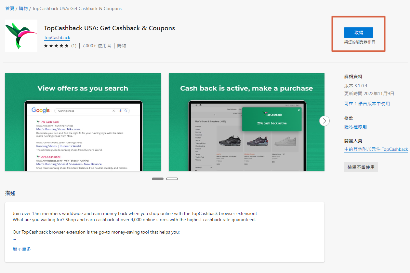This screenshot has width=410, height=273.
Task: Click 與您的瀏覽器相容 compatibility note
Action: click(x=360, y=42)
